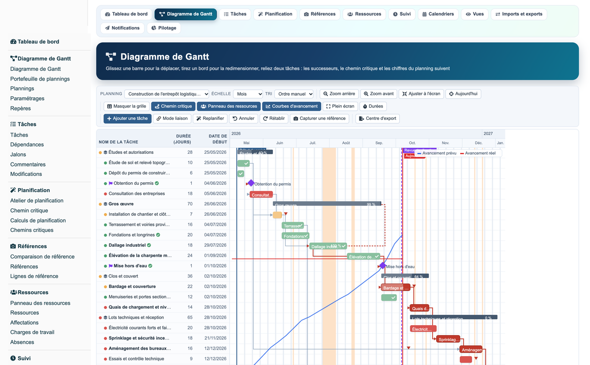590x365 pixels.
Task: Select the Sprinklage red task bar
Action: point(448,339)
